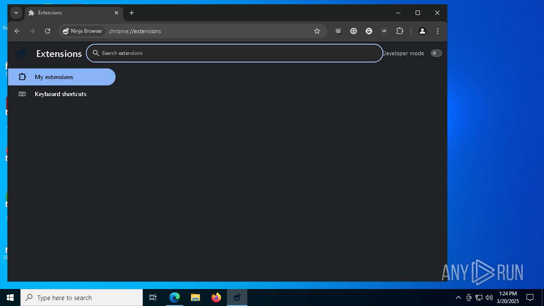The height and width of the screenshot is (306, 544).
Task: Open the extensions puzzle-piece menu
Action: 399,31
